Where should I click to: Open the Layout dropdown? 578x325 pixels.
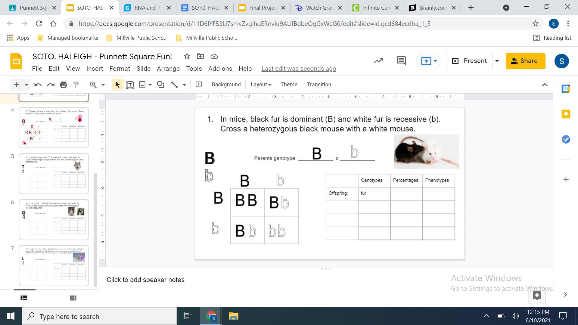coord(261,85)
